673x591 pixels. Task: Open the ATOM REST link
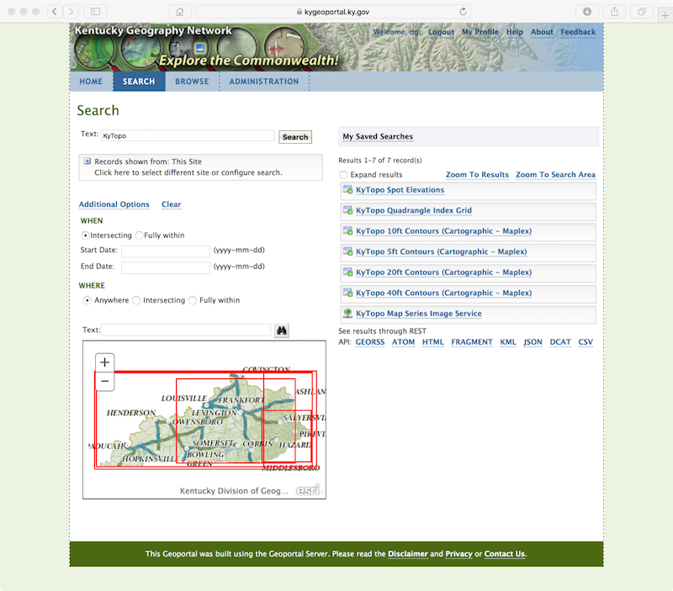click(x=404, y=342)
